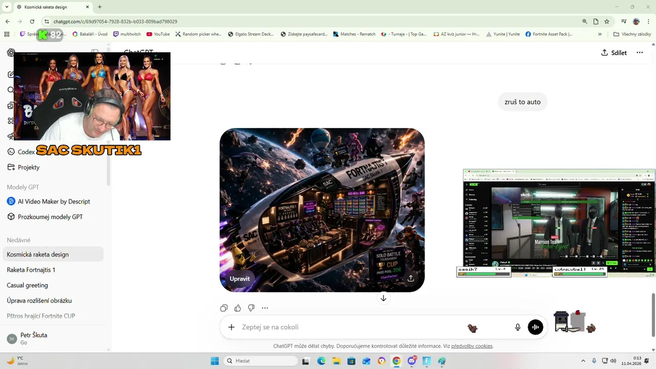Switch to the Kosmická raketa design tab

point(51,7)
